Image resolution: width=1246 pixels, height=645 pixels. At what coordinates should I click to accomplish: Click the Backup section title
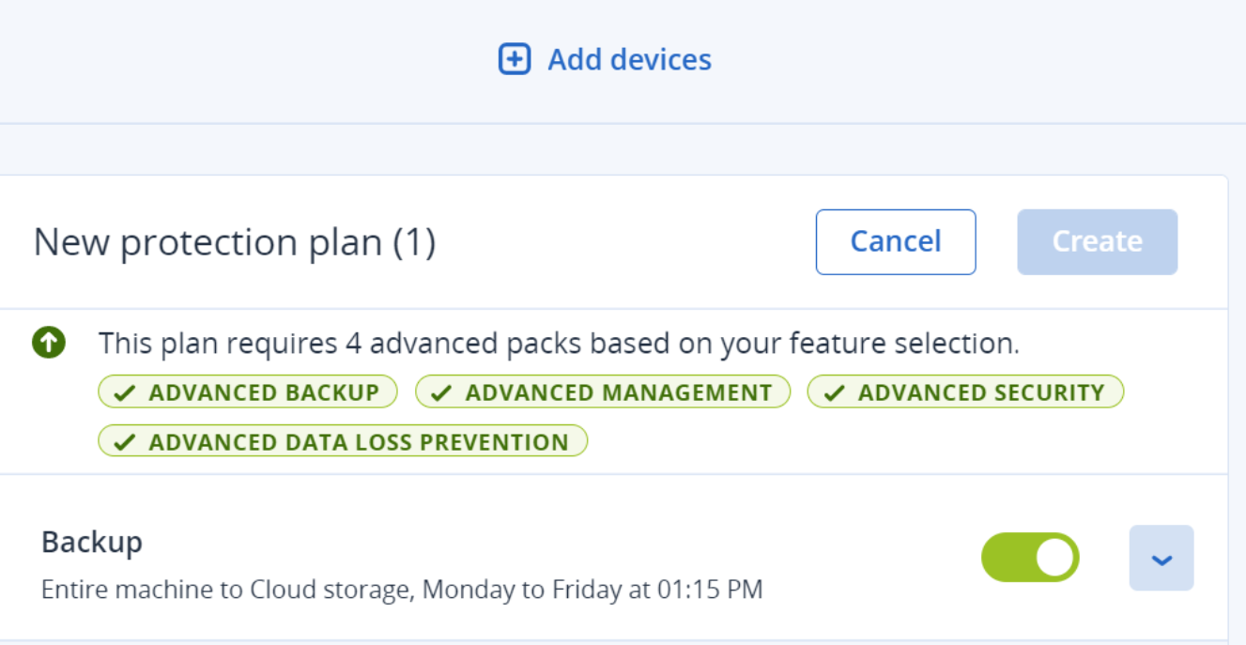92,542
